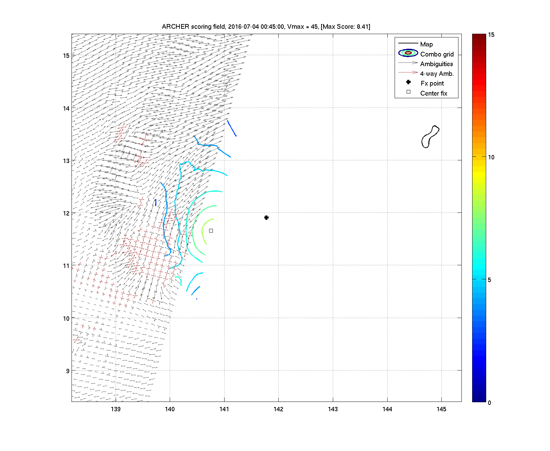Click the colorbar tick label 10

pyautogui.click(x=491, y=157)
